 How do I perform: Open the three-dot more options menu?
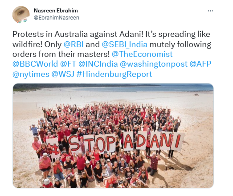click(x=210, y=11)
